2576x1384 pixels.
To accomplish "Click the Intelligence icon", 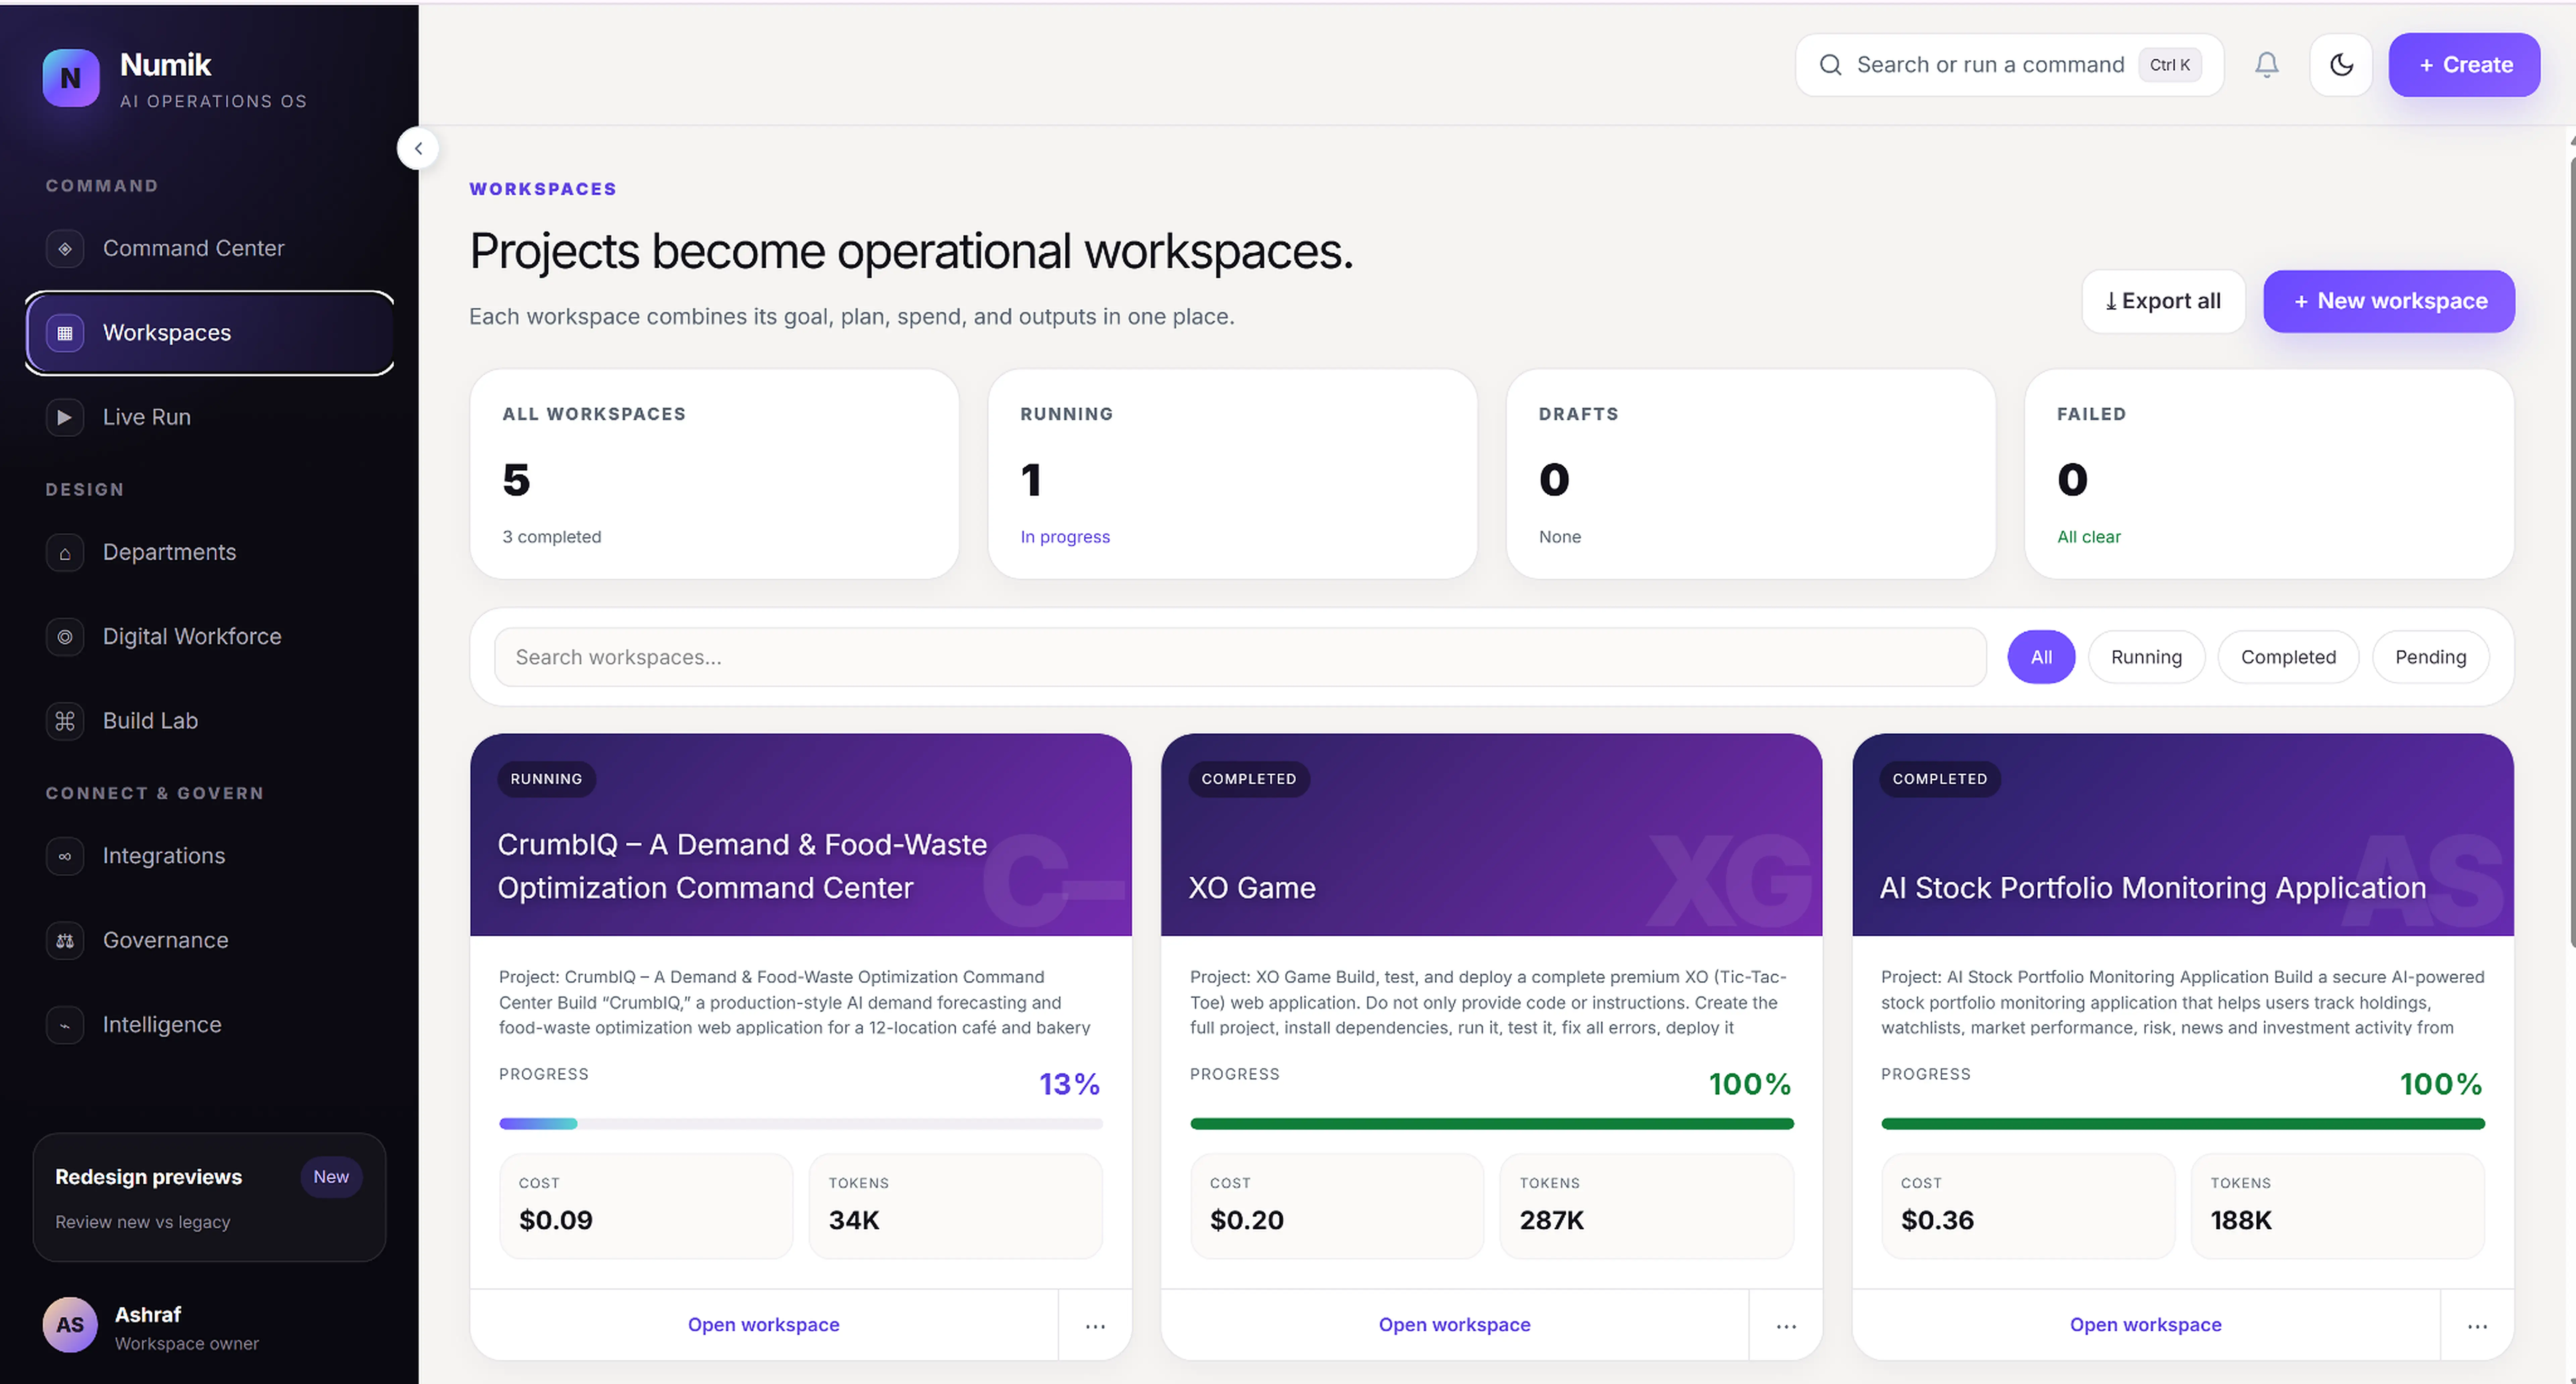I will (x=65, y=1025).
